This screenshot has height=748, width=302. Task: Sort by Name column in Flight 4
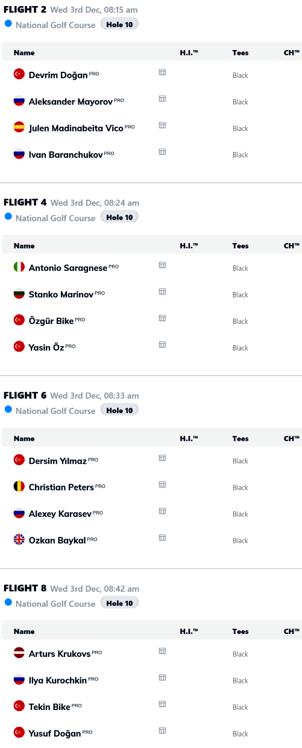pos(24,246)
